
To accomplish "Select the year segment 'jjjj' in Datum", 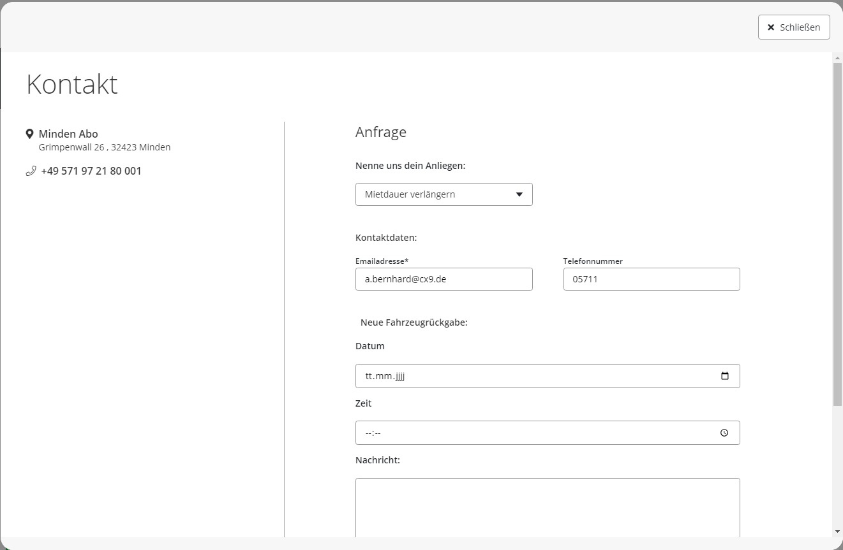I will [x=399, y=376].
